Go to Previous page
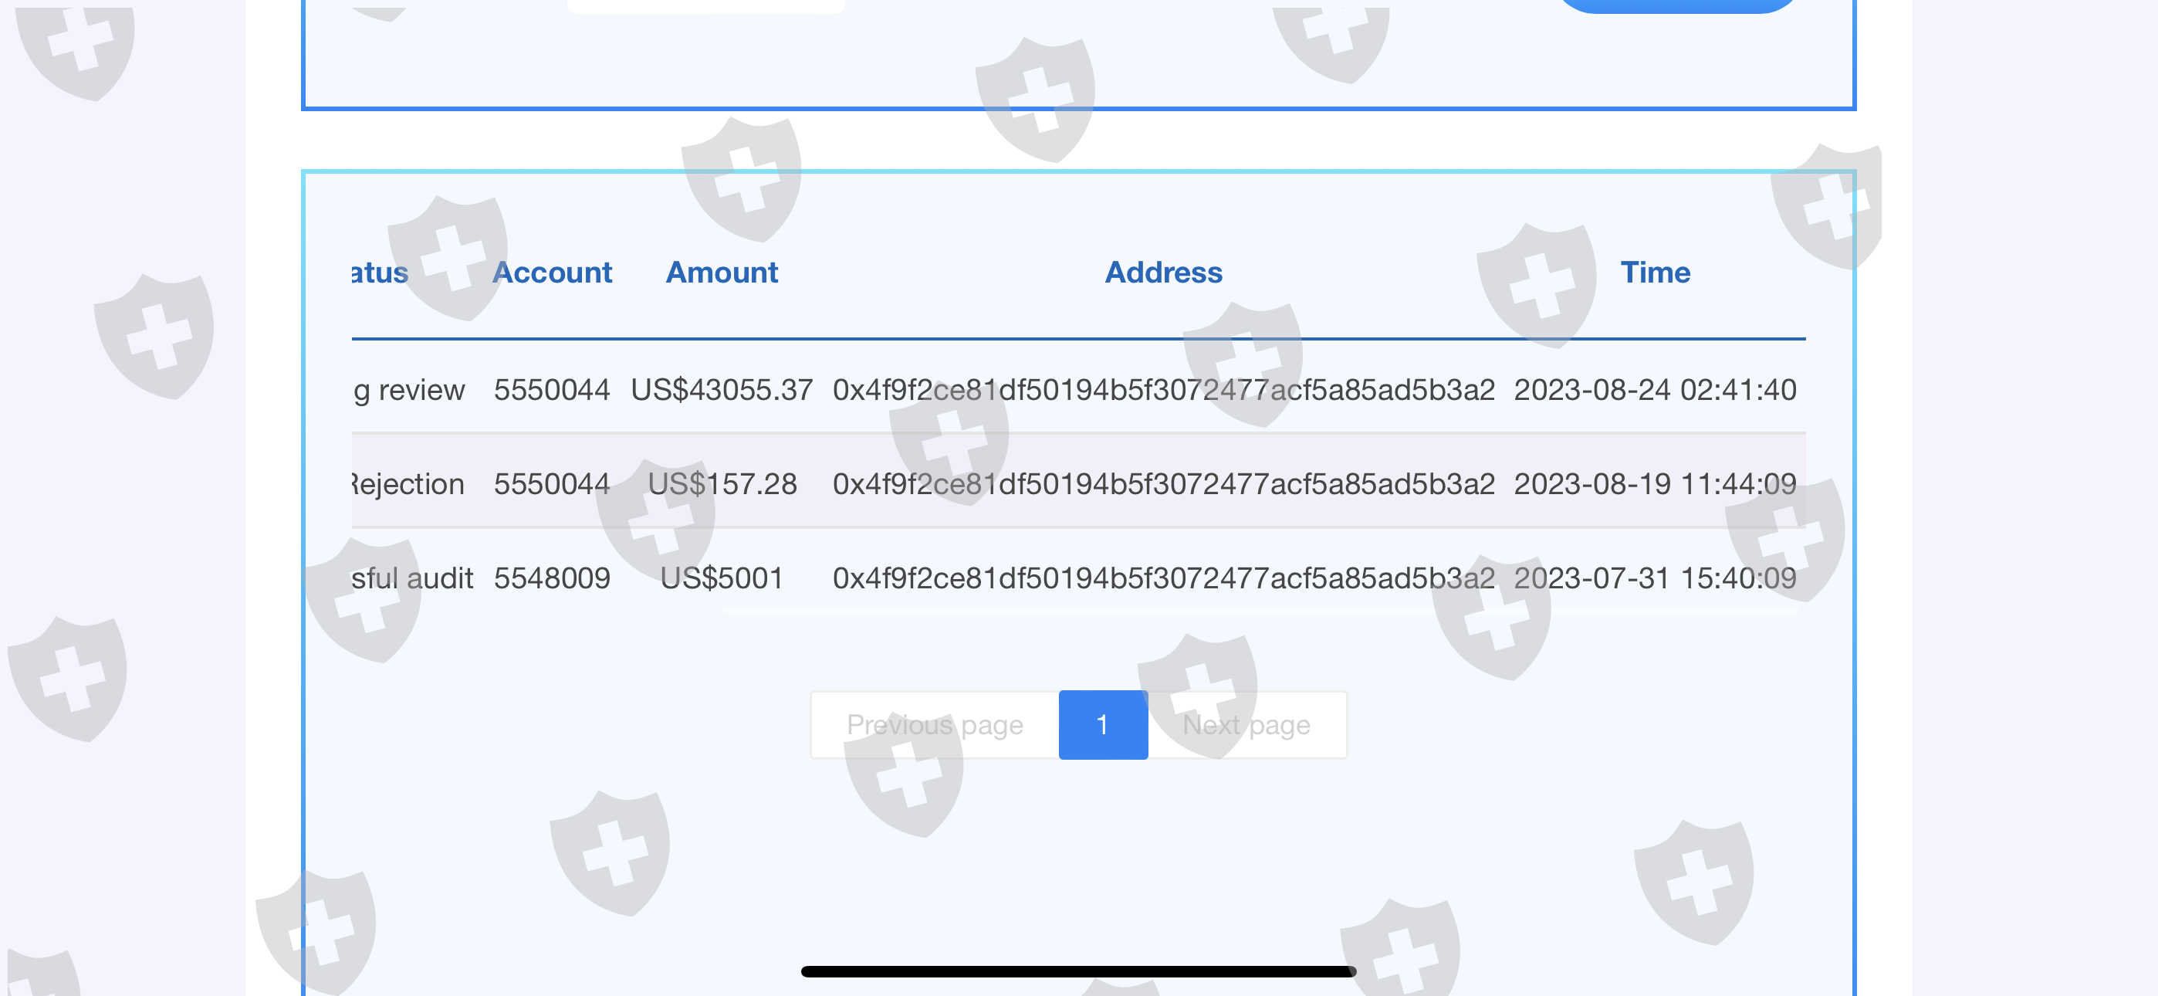Screen dimensions: 2158x996 pyautogui.click(x=935, y=724)
